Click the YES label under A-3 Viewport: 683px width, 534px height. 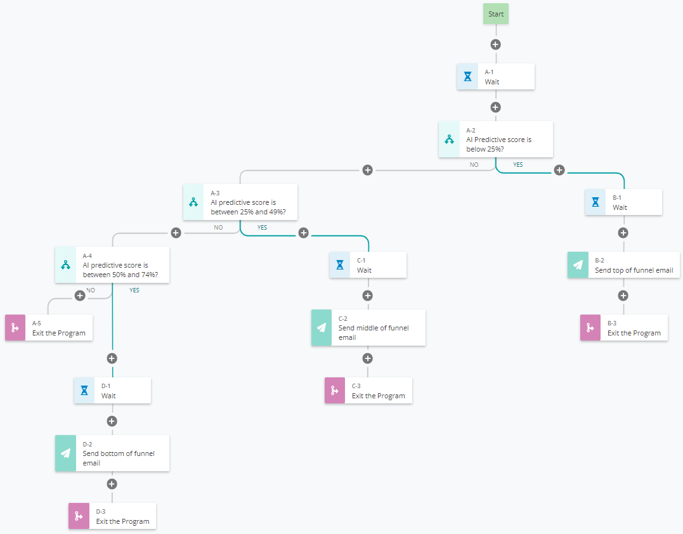(262, 228)
